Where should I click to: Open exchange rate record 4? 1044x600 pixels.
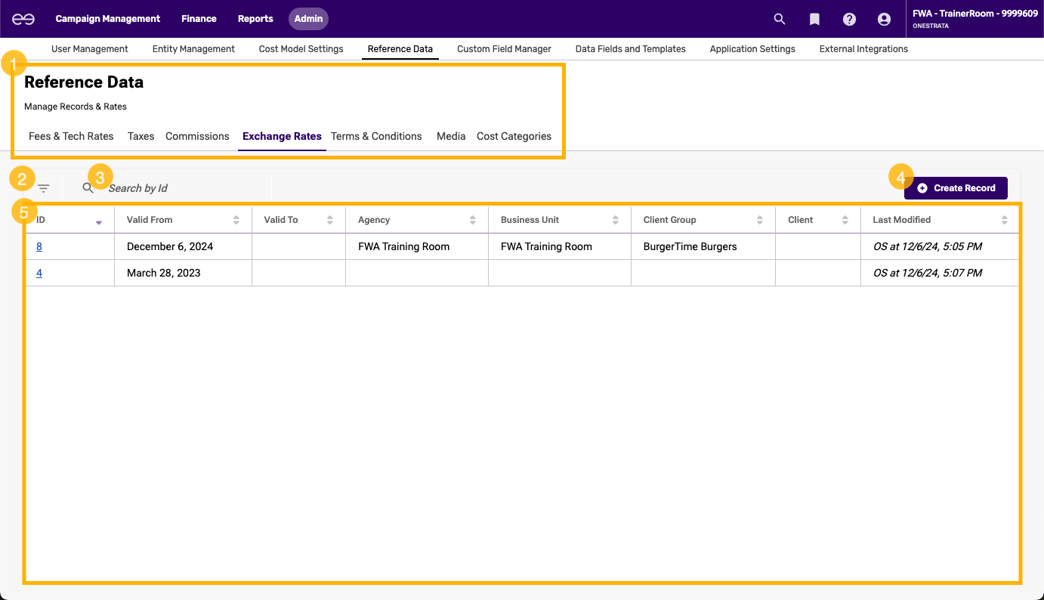39,273
